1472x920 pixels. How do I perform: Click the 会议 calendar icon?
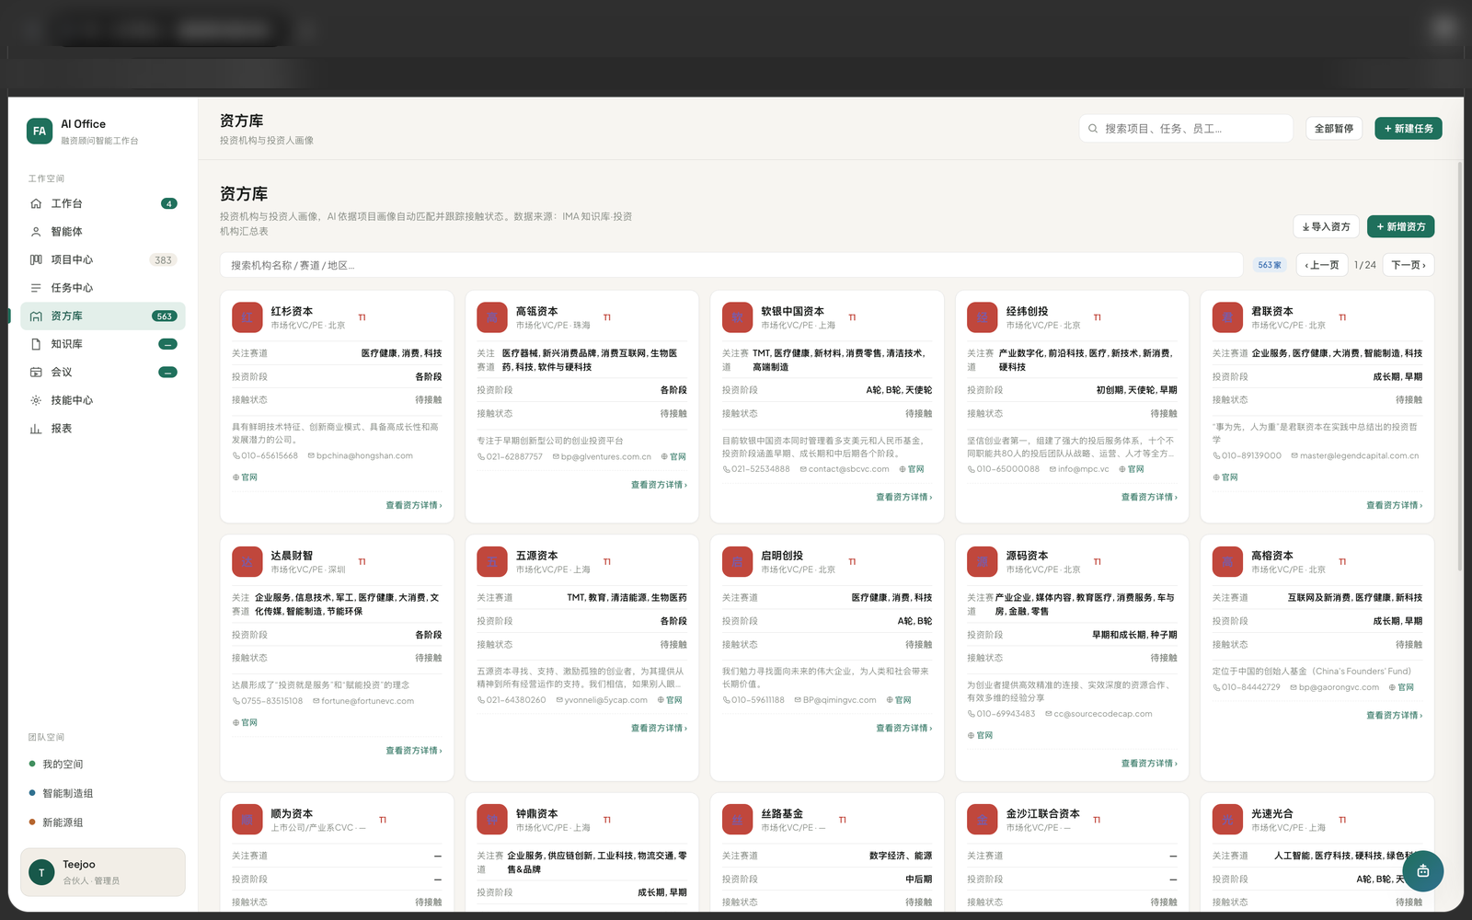click(36, 373)
